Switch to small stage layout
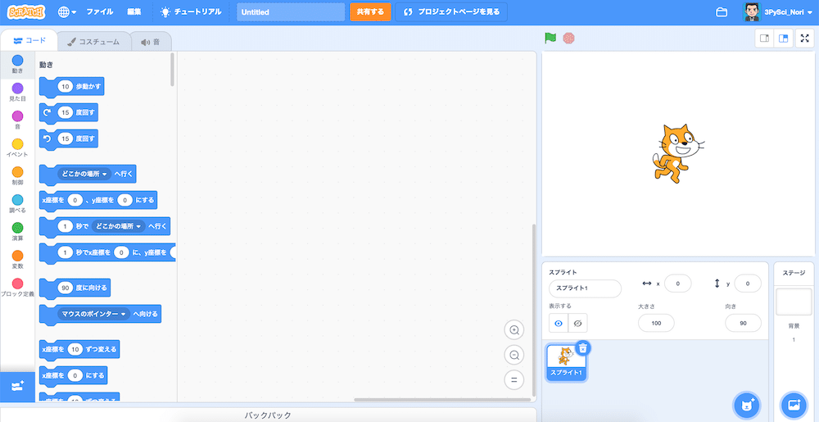This screenshot has width=819, height=422. tap(764, 39)
